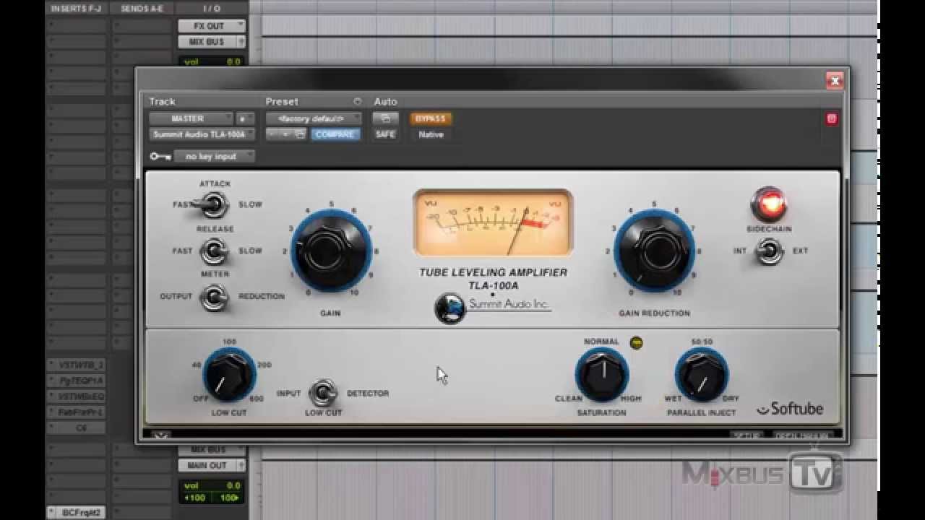Toggle the orange BYPASS button

point(431,118)
